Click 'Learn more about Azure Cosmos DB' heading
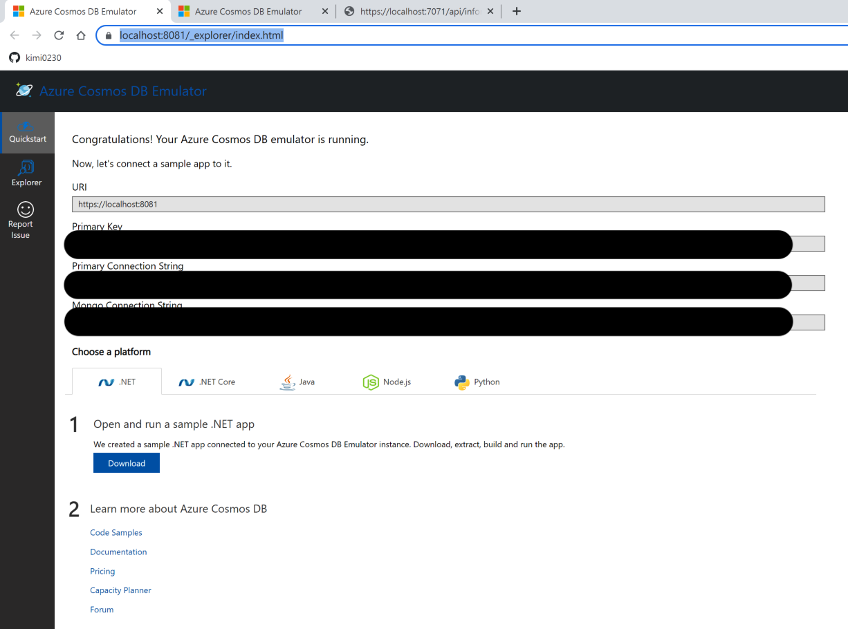Viewport: 848px width, 629px height. point(178,509)
